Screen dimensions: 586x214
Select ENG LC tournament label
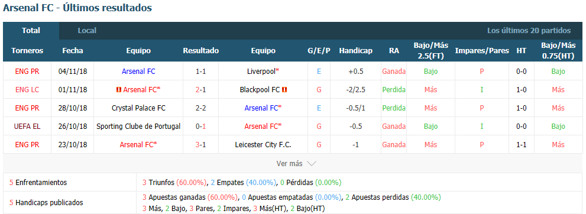click(27, 90)
